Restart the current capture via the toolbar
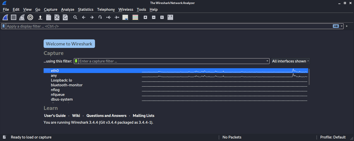The width and height of the screenshot is (354, 141). coord(22,17)
